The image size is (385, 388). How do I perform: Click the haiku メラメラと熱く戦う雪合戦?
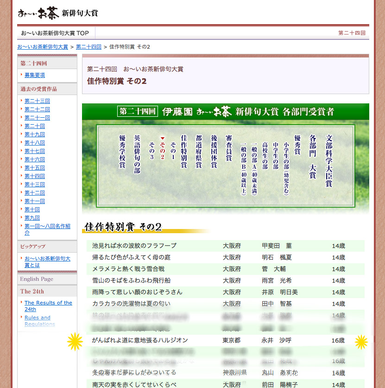tap(128, 269)
